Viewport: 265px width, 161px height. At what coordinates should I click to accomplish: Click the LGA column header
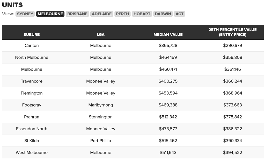click(101, 34)
